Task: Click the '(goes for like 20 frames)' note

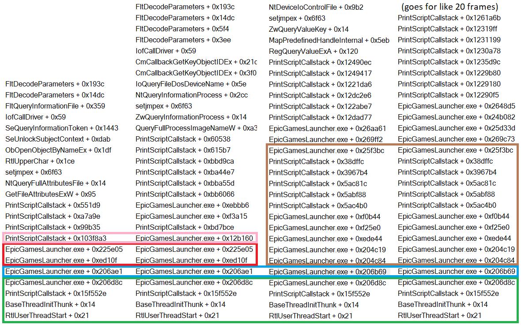Action: click(x=450, y=7)
